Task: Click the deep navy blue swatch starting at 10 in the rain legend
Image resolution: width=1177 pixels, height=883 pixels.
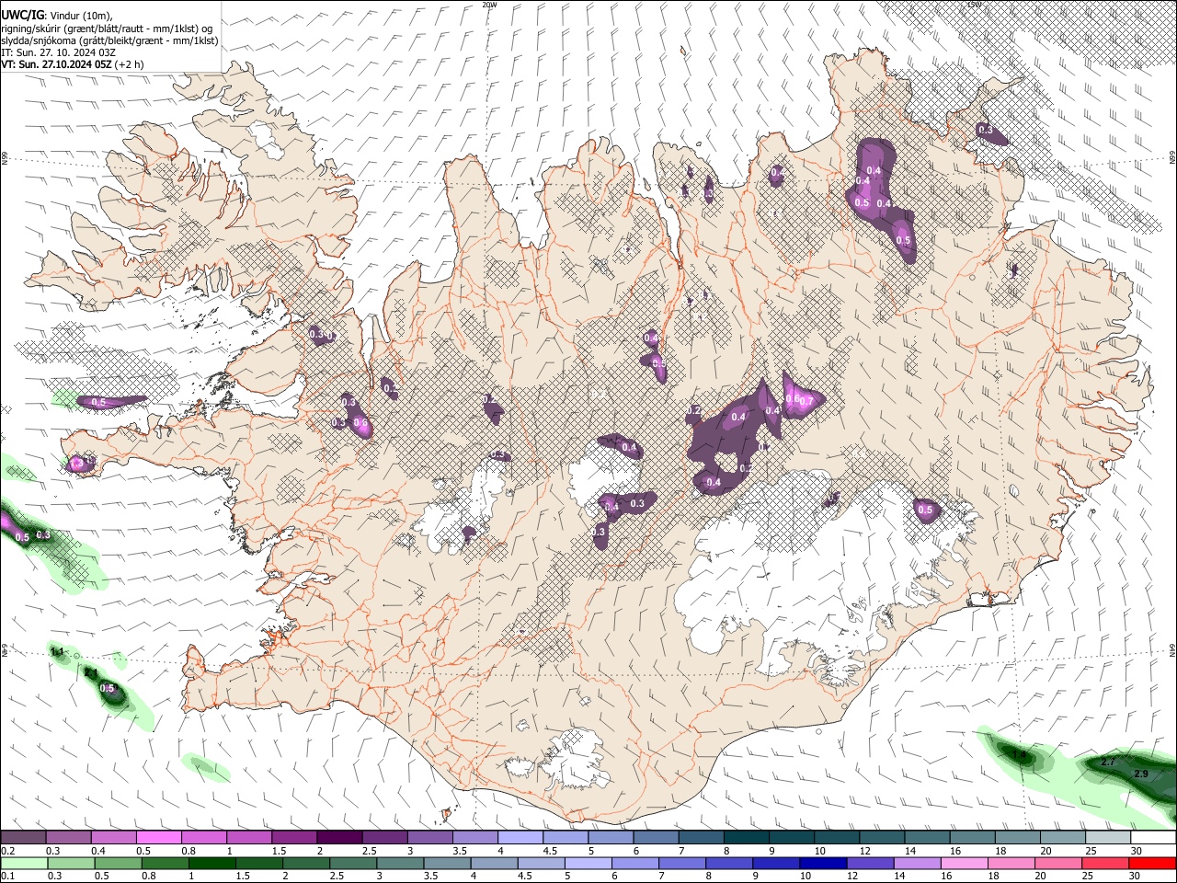Action: click(824, 863)
